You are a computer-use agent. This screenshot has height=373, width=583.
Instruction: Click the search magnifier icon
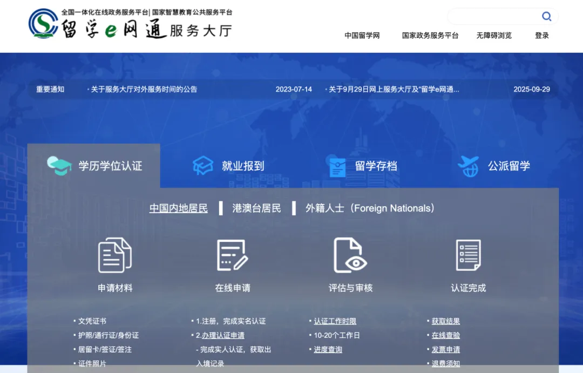pos(546,17)
